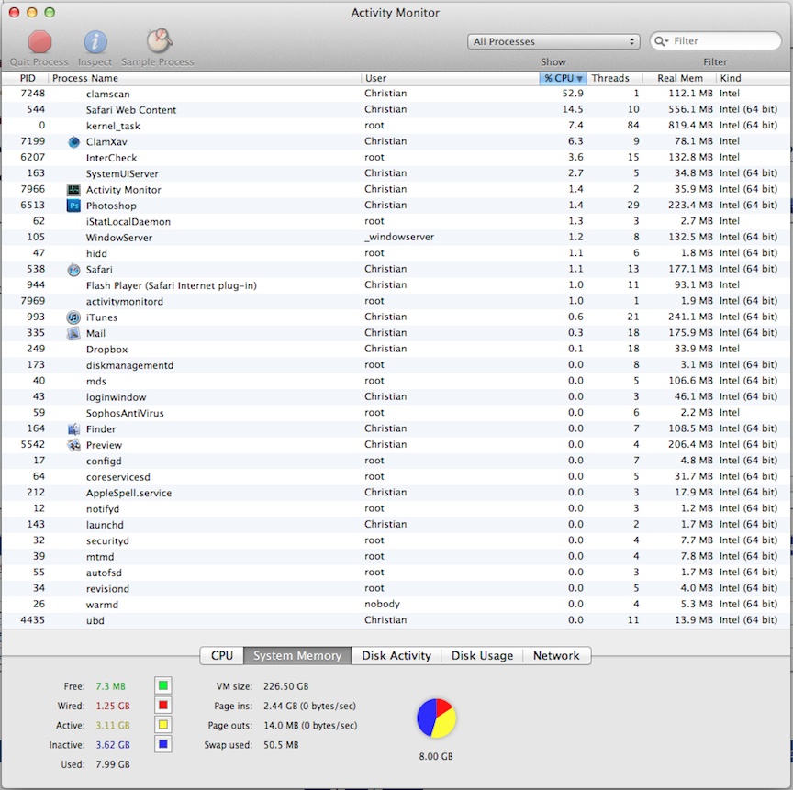Click the Preview process icon

pyautogui.click(x=73, y=445)
